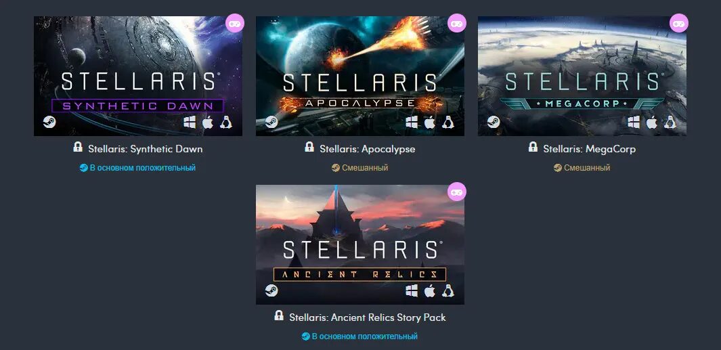Open the Stellaris: Synthetic Dawn title link

coord(146,149)
